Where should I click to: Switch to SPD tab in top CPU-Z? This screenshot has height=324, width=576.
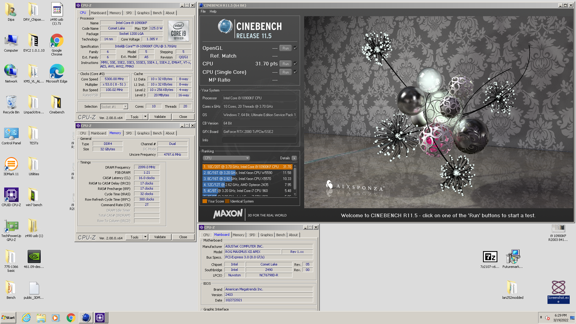point(129,13)
